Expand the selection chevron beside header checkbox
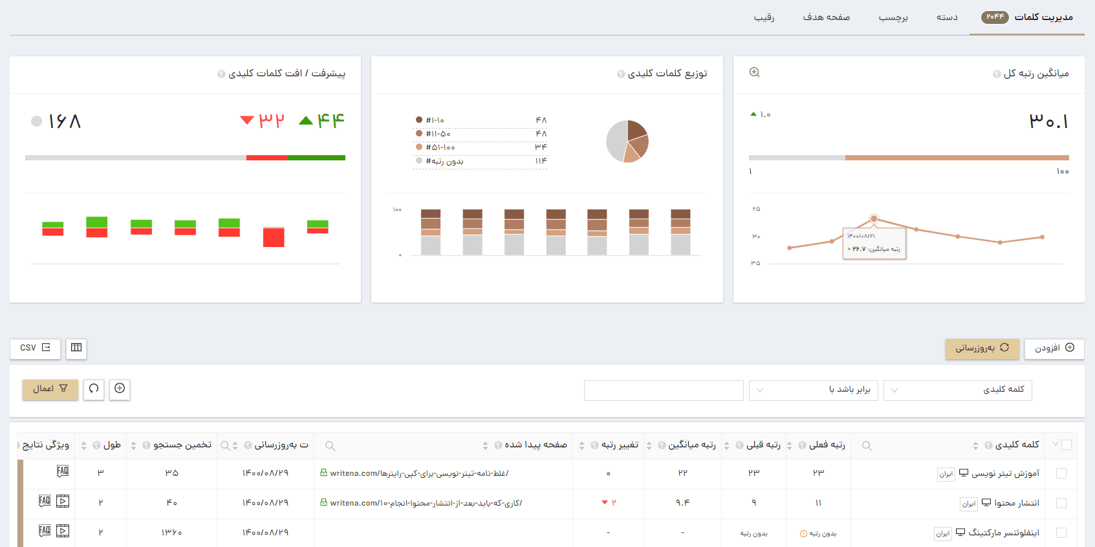1095x547 pixels. [x=1056, y=444]
